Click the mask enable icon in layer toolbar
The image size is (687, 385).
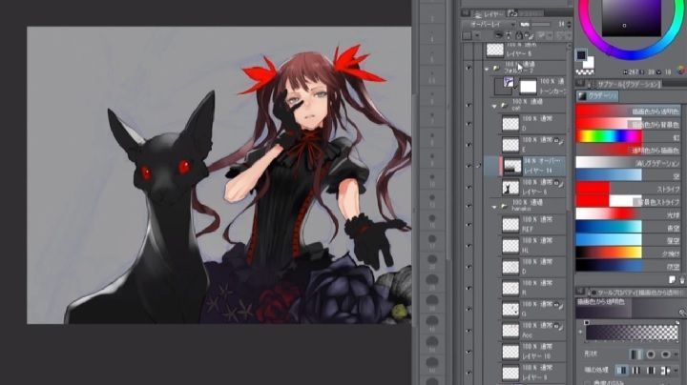point(542,36)
